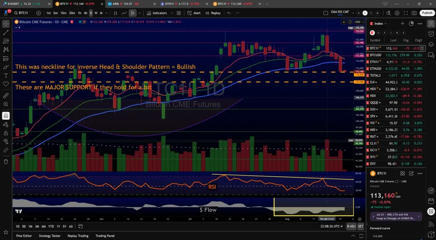This screenshot has width=436, height=240.
Task: Open the Pine Editor tab
Action: click(x=24, y=236)
